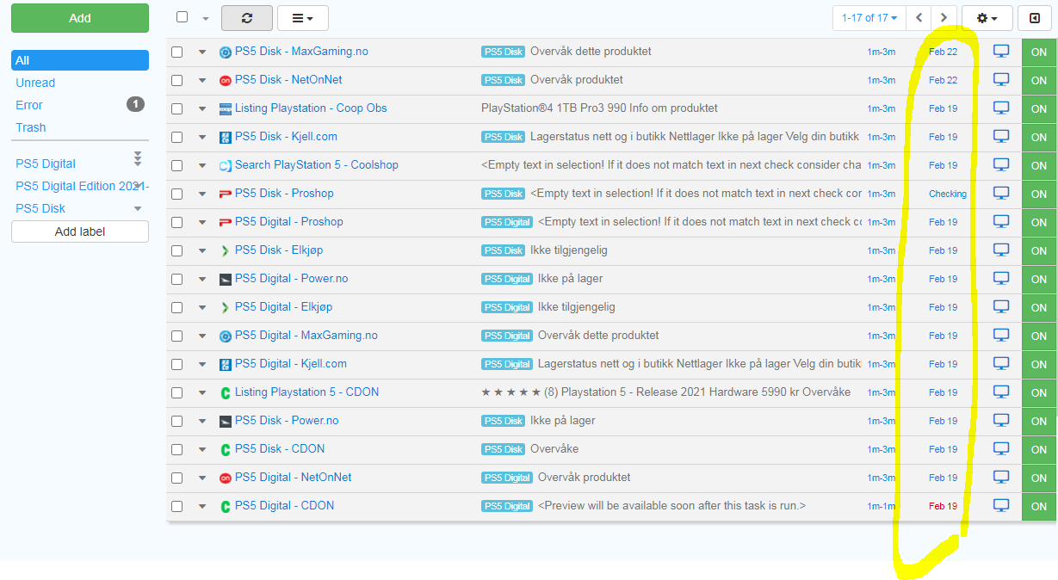1058x580 pixels.
Task: Click sort labels icon beside PS5 Digital
Action: pos(138,158)
